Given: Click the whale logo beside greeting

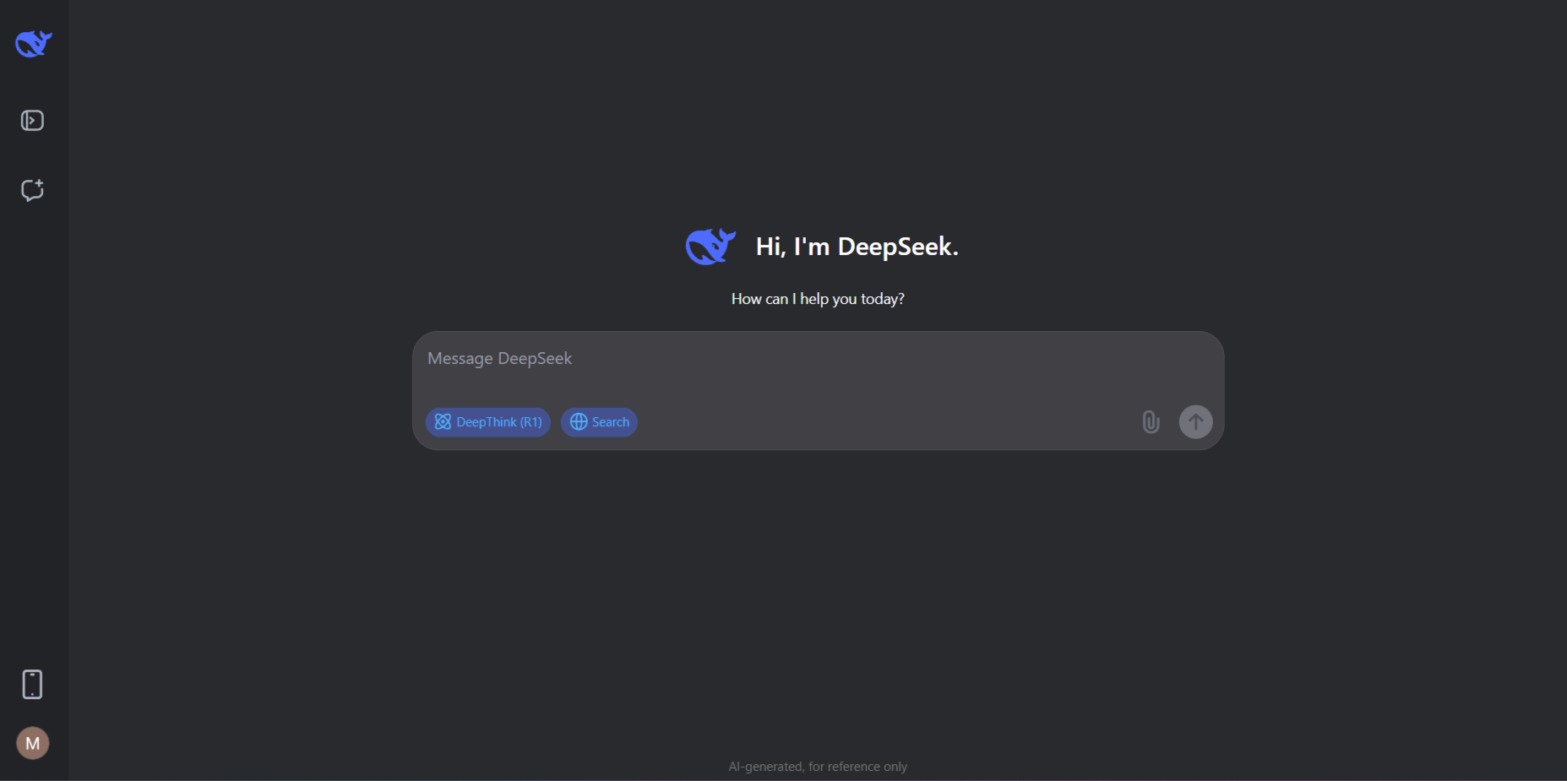Looking at the screenshot, I should click(710, 247).
